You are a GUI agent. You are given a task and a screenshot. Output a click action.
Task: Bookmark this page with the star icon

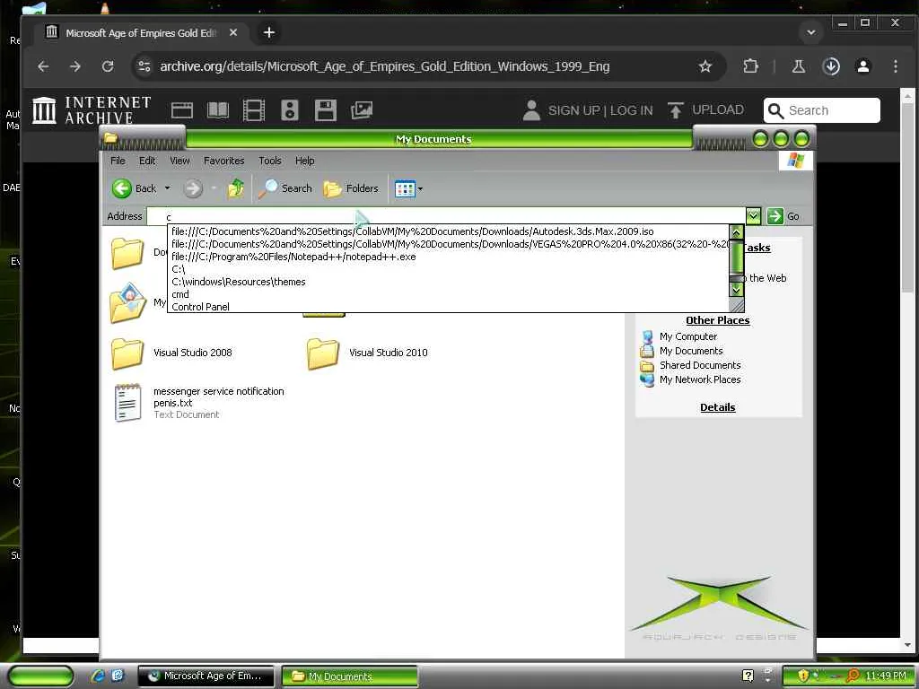[x=705, y=66]
